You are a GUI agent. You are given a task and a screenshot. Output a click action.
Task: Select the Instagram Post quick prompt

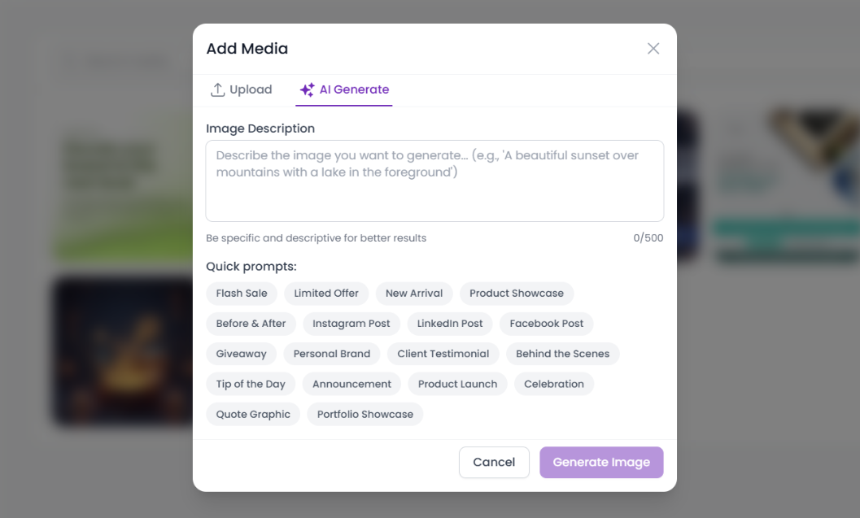(351, 324)
